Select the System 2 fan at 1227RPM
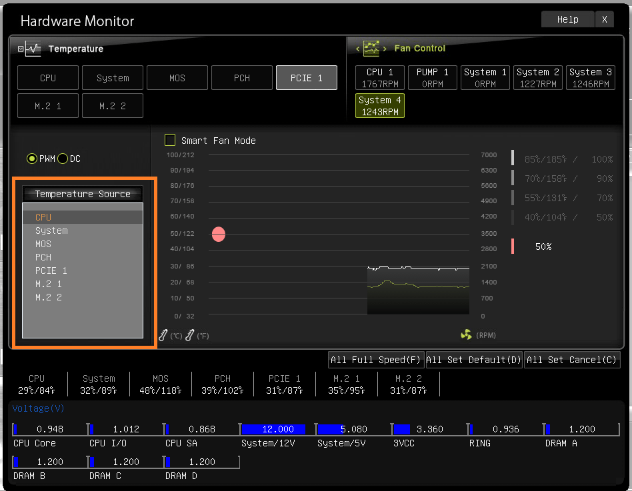This screenshot has width=632, height=491. coord(538,78)
